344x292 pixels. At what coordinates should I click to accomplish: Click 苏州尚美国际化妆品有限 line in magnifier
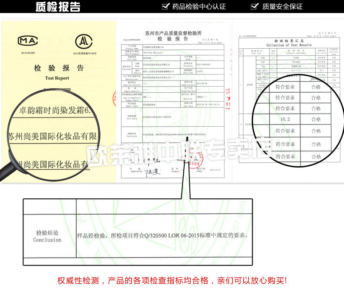pos(53,136)
